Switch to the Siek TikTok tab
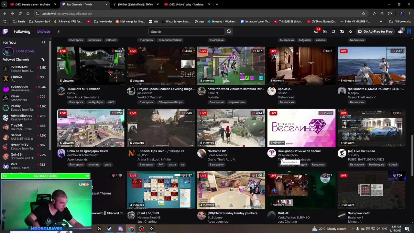This screenshot has height=233, width=414. [136, 5]
